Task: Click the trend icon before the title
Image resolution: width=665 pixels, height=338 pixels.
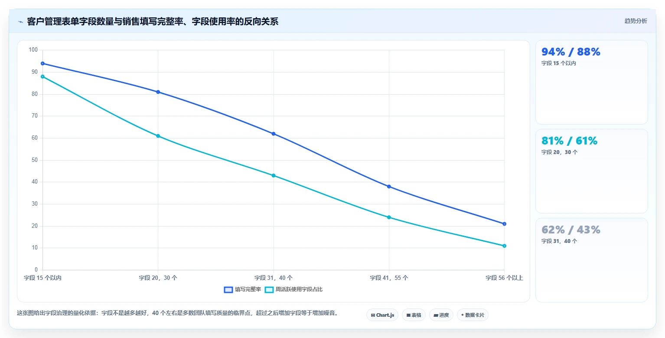Action: (x=20, y=22)
